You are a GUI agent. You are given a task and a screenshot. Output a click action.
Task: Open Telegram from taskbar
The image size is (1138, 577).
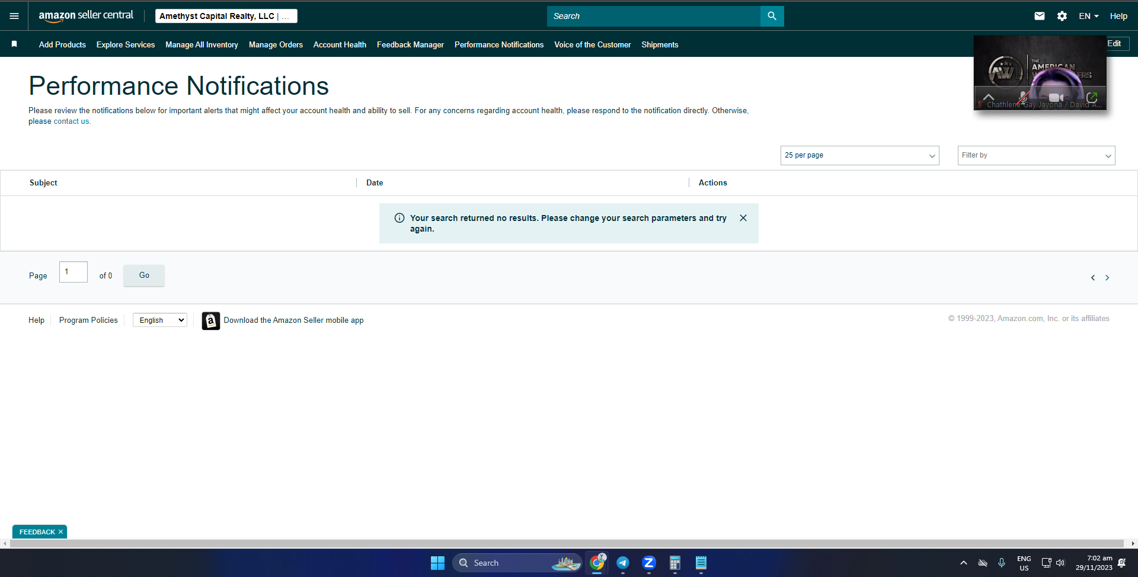point(623,563)
